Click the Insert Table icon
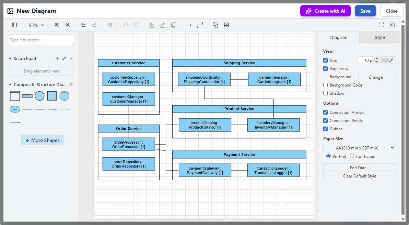Viewport: 409px width, 225px height. [226, 25]
